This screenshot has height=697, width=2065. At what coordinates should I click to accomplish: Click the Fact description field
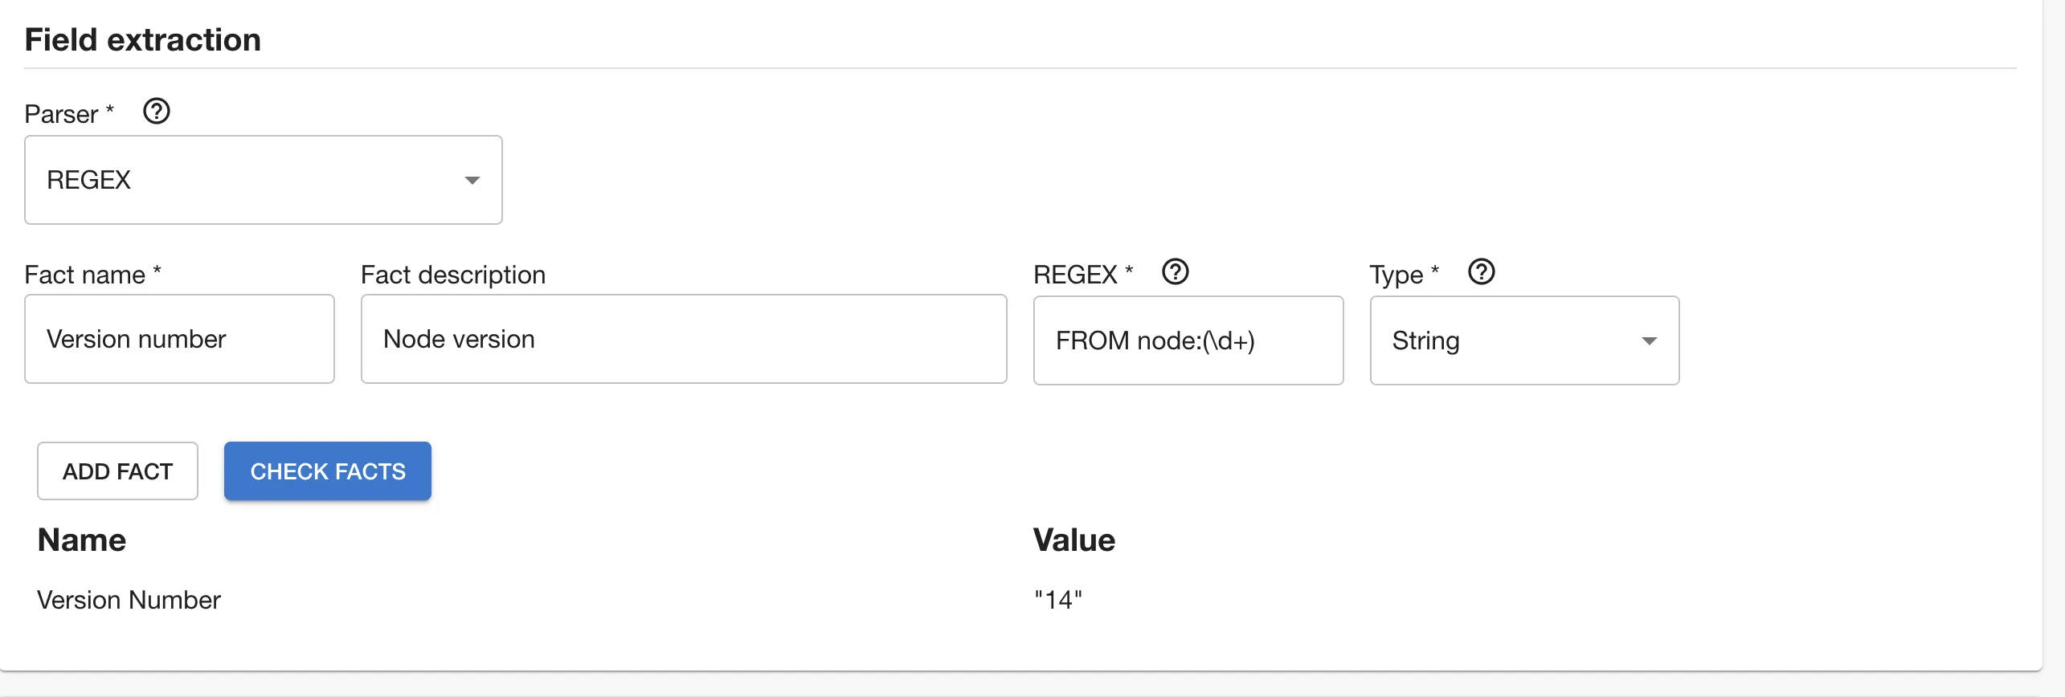(683, 338)
